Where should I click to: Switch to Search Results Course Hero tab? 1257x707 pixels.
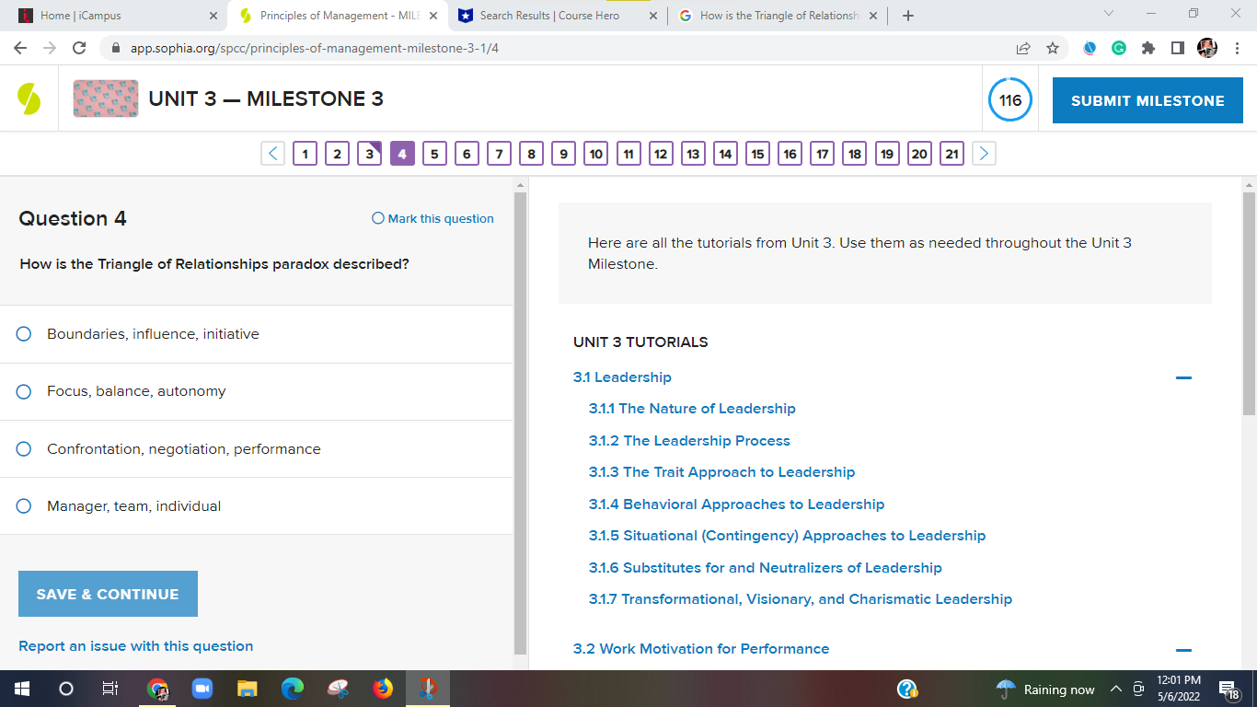pos(559,16)
